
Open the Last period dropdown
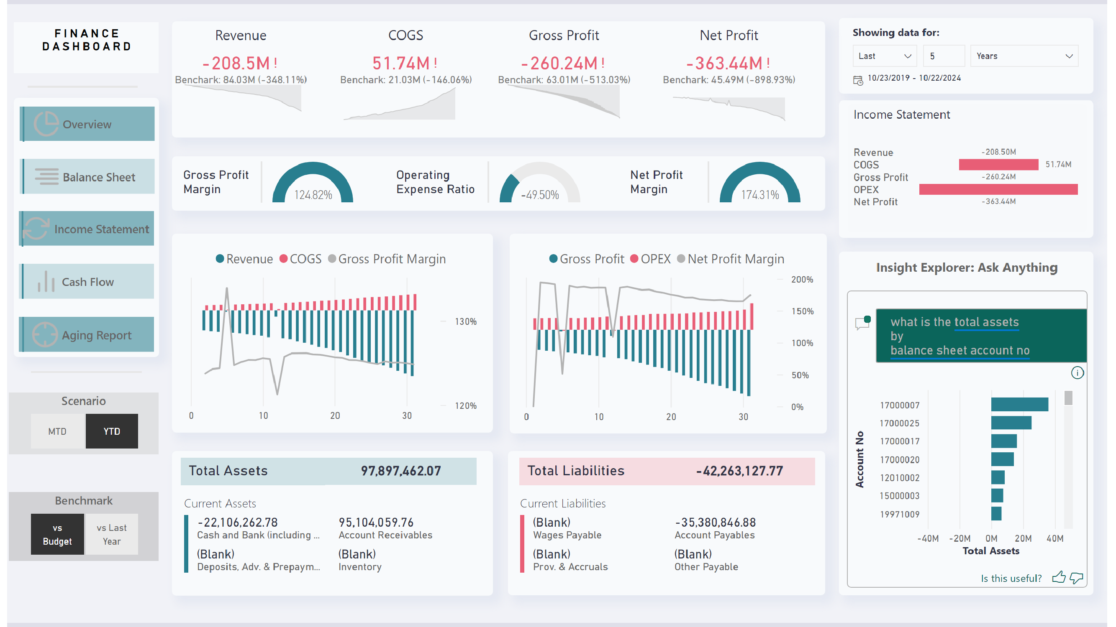884,56
